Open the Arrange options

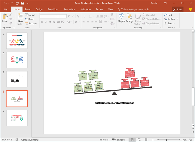pos(130,18)
